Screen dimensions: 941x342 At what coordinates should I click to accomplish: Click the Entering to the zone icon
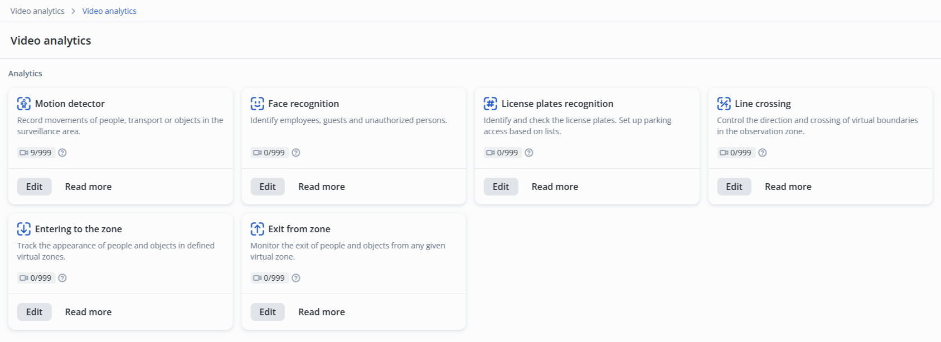pos(23,229)
